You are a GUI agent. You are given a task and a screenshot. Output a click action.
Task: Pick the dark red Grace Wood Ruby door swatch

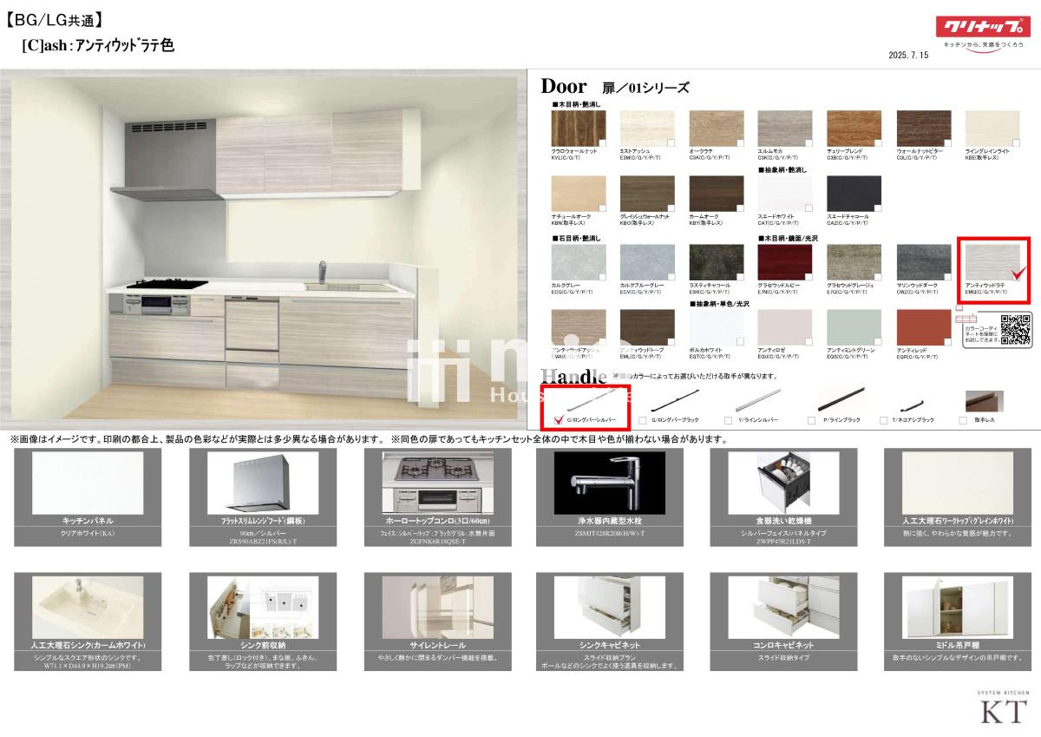785,265
